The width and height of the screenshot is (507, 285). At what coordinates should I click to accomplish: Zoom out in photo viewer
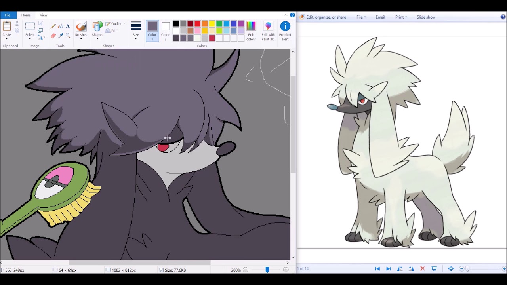coord(461,269)
